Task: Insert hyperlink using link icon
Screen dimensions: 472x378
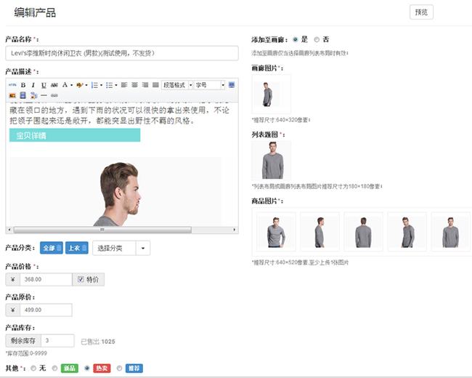Action: pos(54,95)
